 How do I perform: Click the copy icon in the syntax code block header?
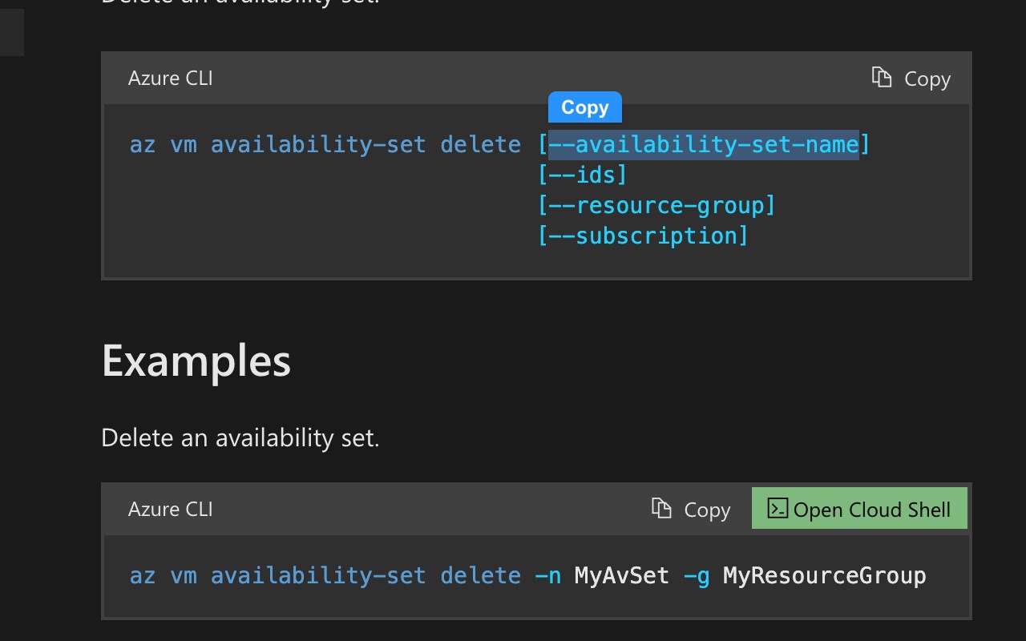882,78
